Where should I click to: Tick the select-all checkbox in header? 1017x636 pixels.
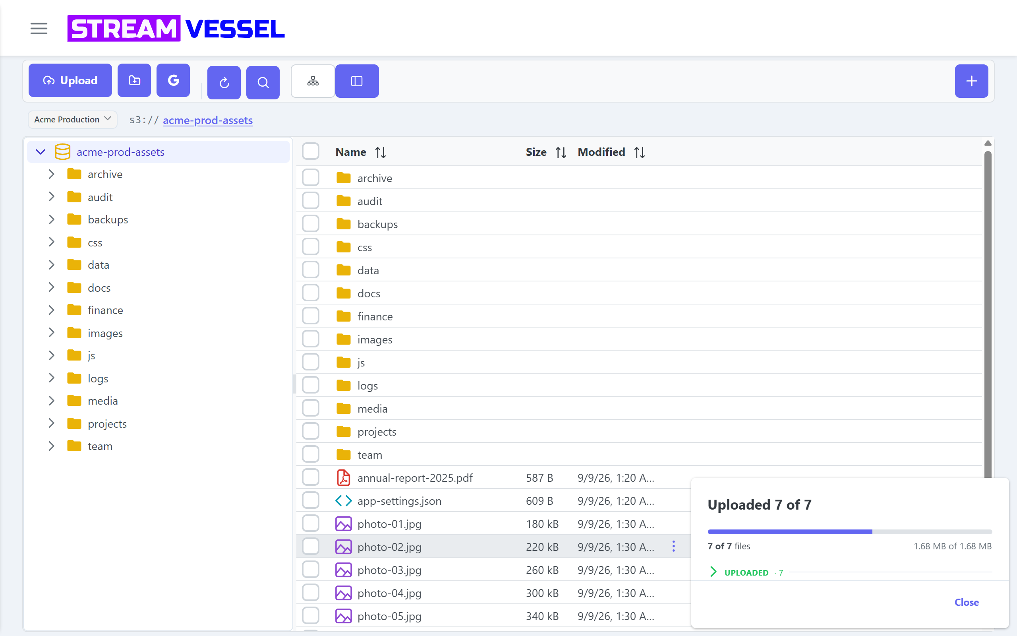pos(311,151)
